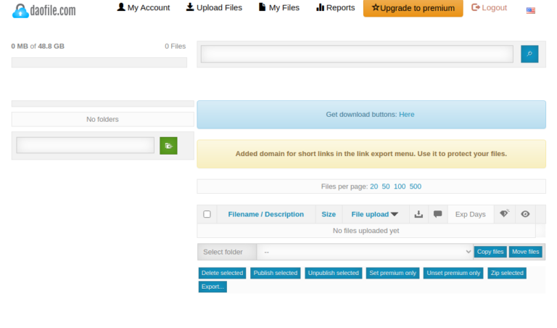Click the Export... button
557x328 pixels.
click(213, 287)
